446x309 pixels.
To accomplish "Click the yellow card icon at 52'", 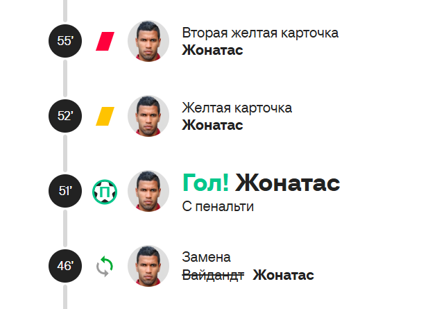I will [105, 116].
